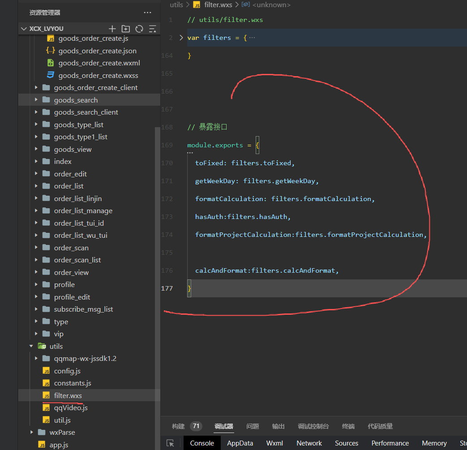The image size is (467, 450).
Task: Open the goods_order_create.json file
Action: pyautogui.click(x=97, y=51)
